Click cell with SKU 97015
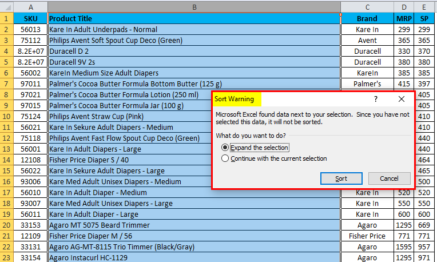 coord(31,105)
